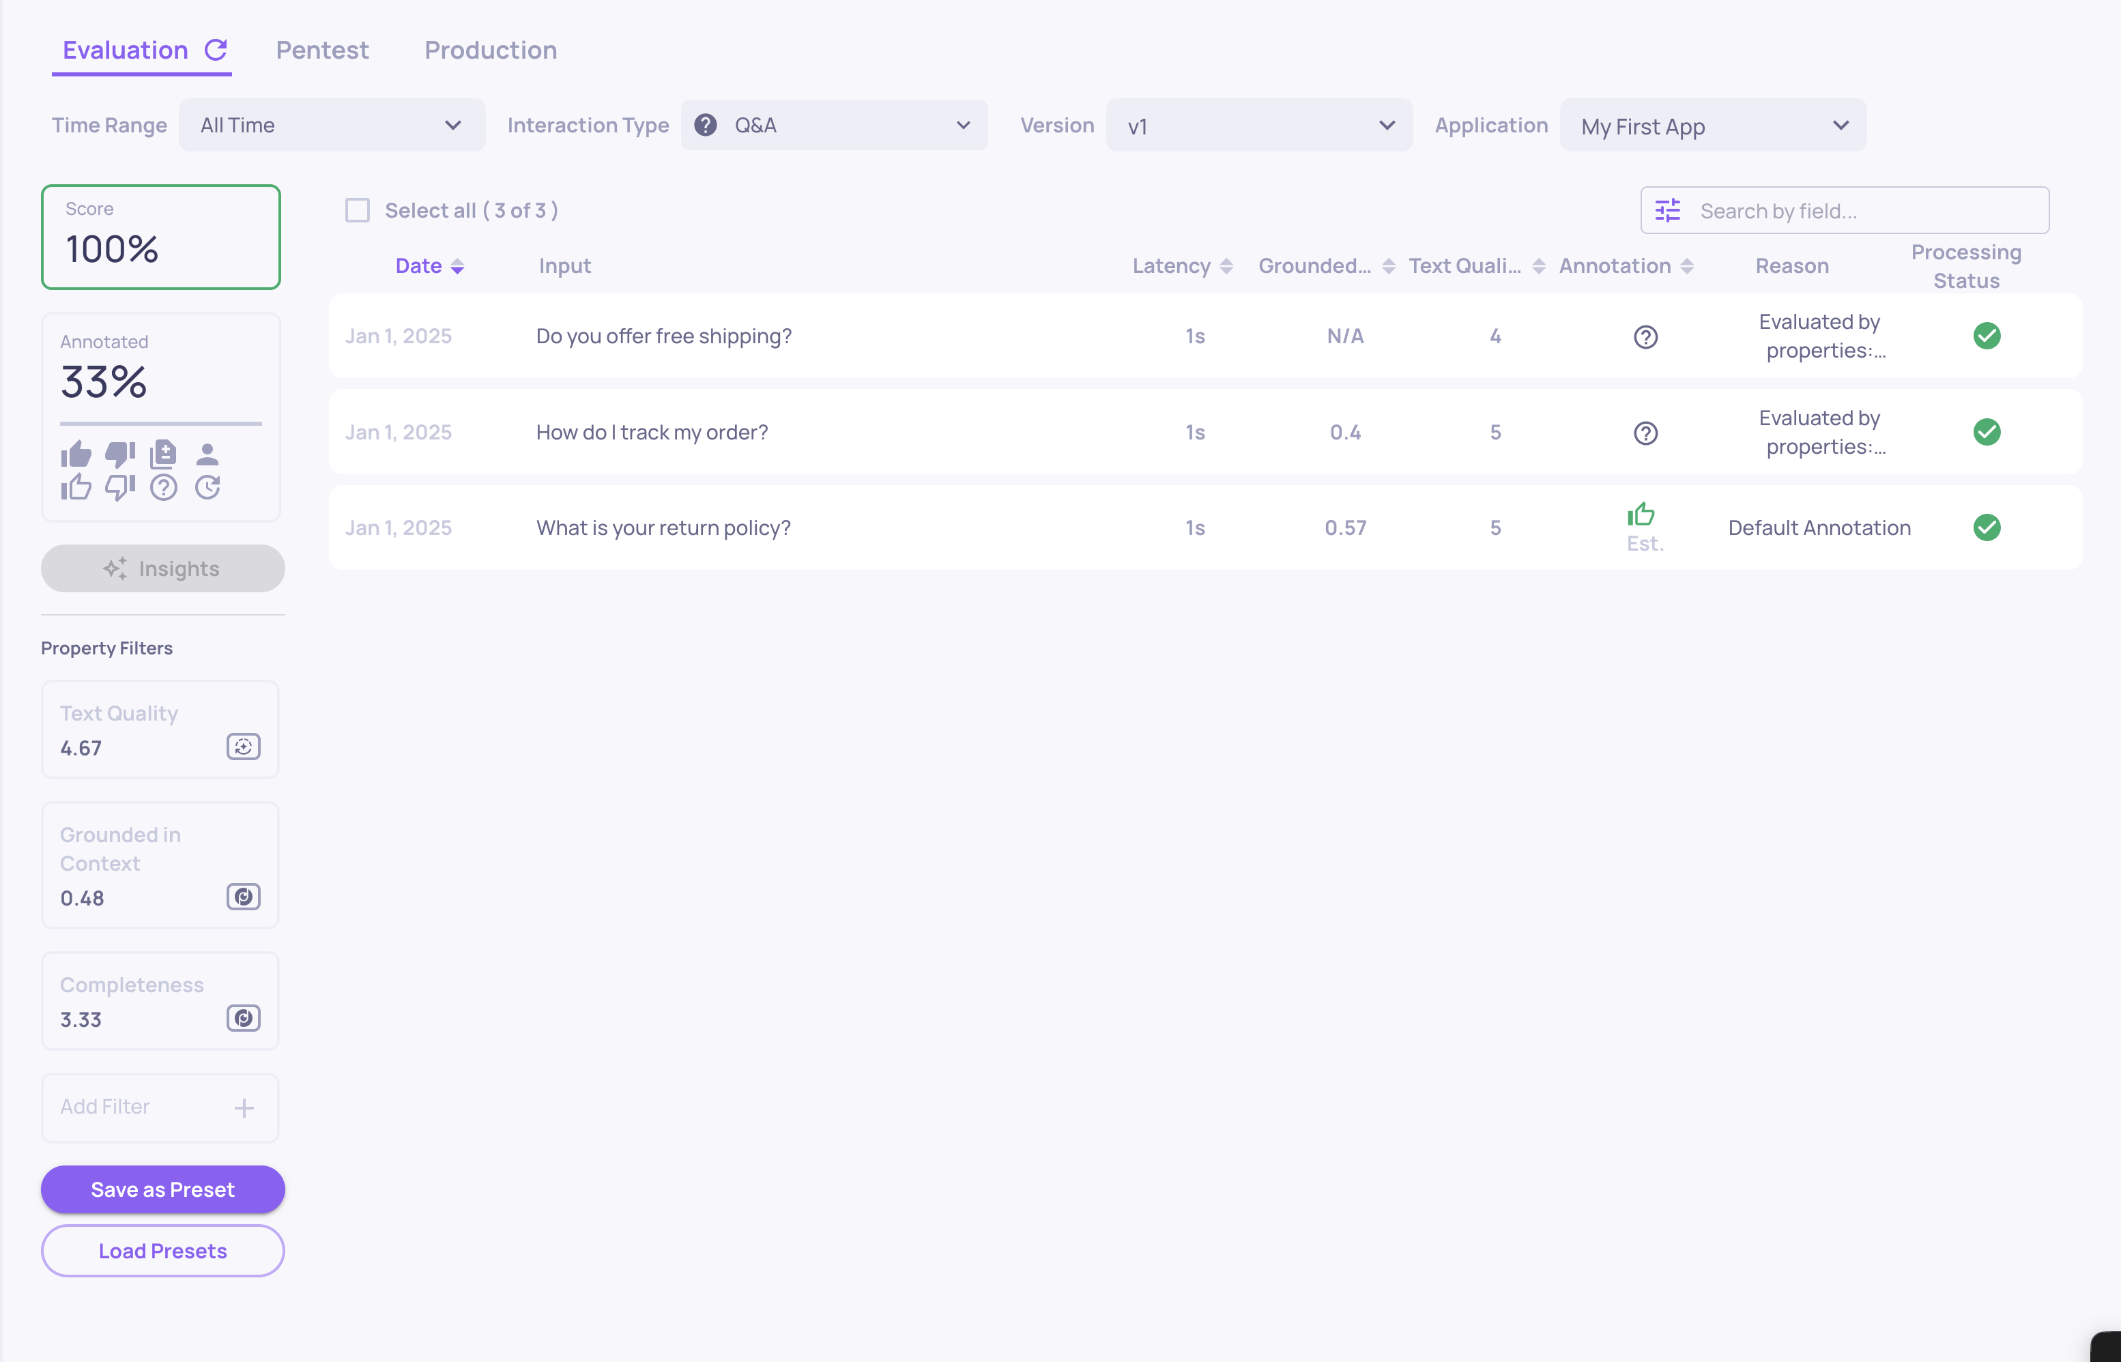Click the refresh icon next to Evaluation
The width and height of the screenshot is (2121, 1362).
[217, 50]
